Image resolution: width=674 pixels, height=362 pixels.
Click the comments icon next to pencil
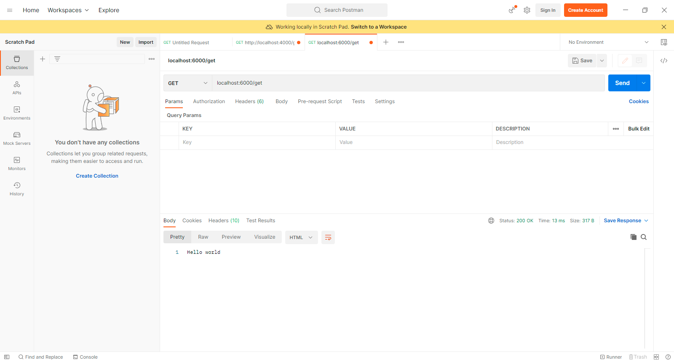point(639,61)
